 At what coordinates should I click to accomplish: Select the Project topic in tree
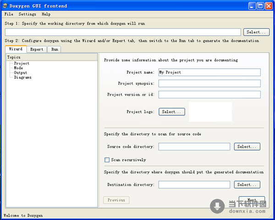coord(22,63)
